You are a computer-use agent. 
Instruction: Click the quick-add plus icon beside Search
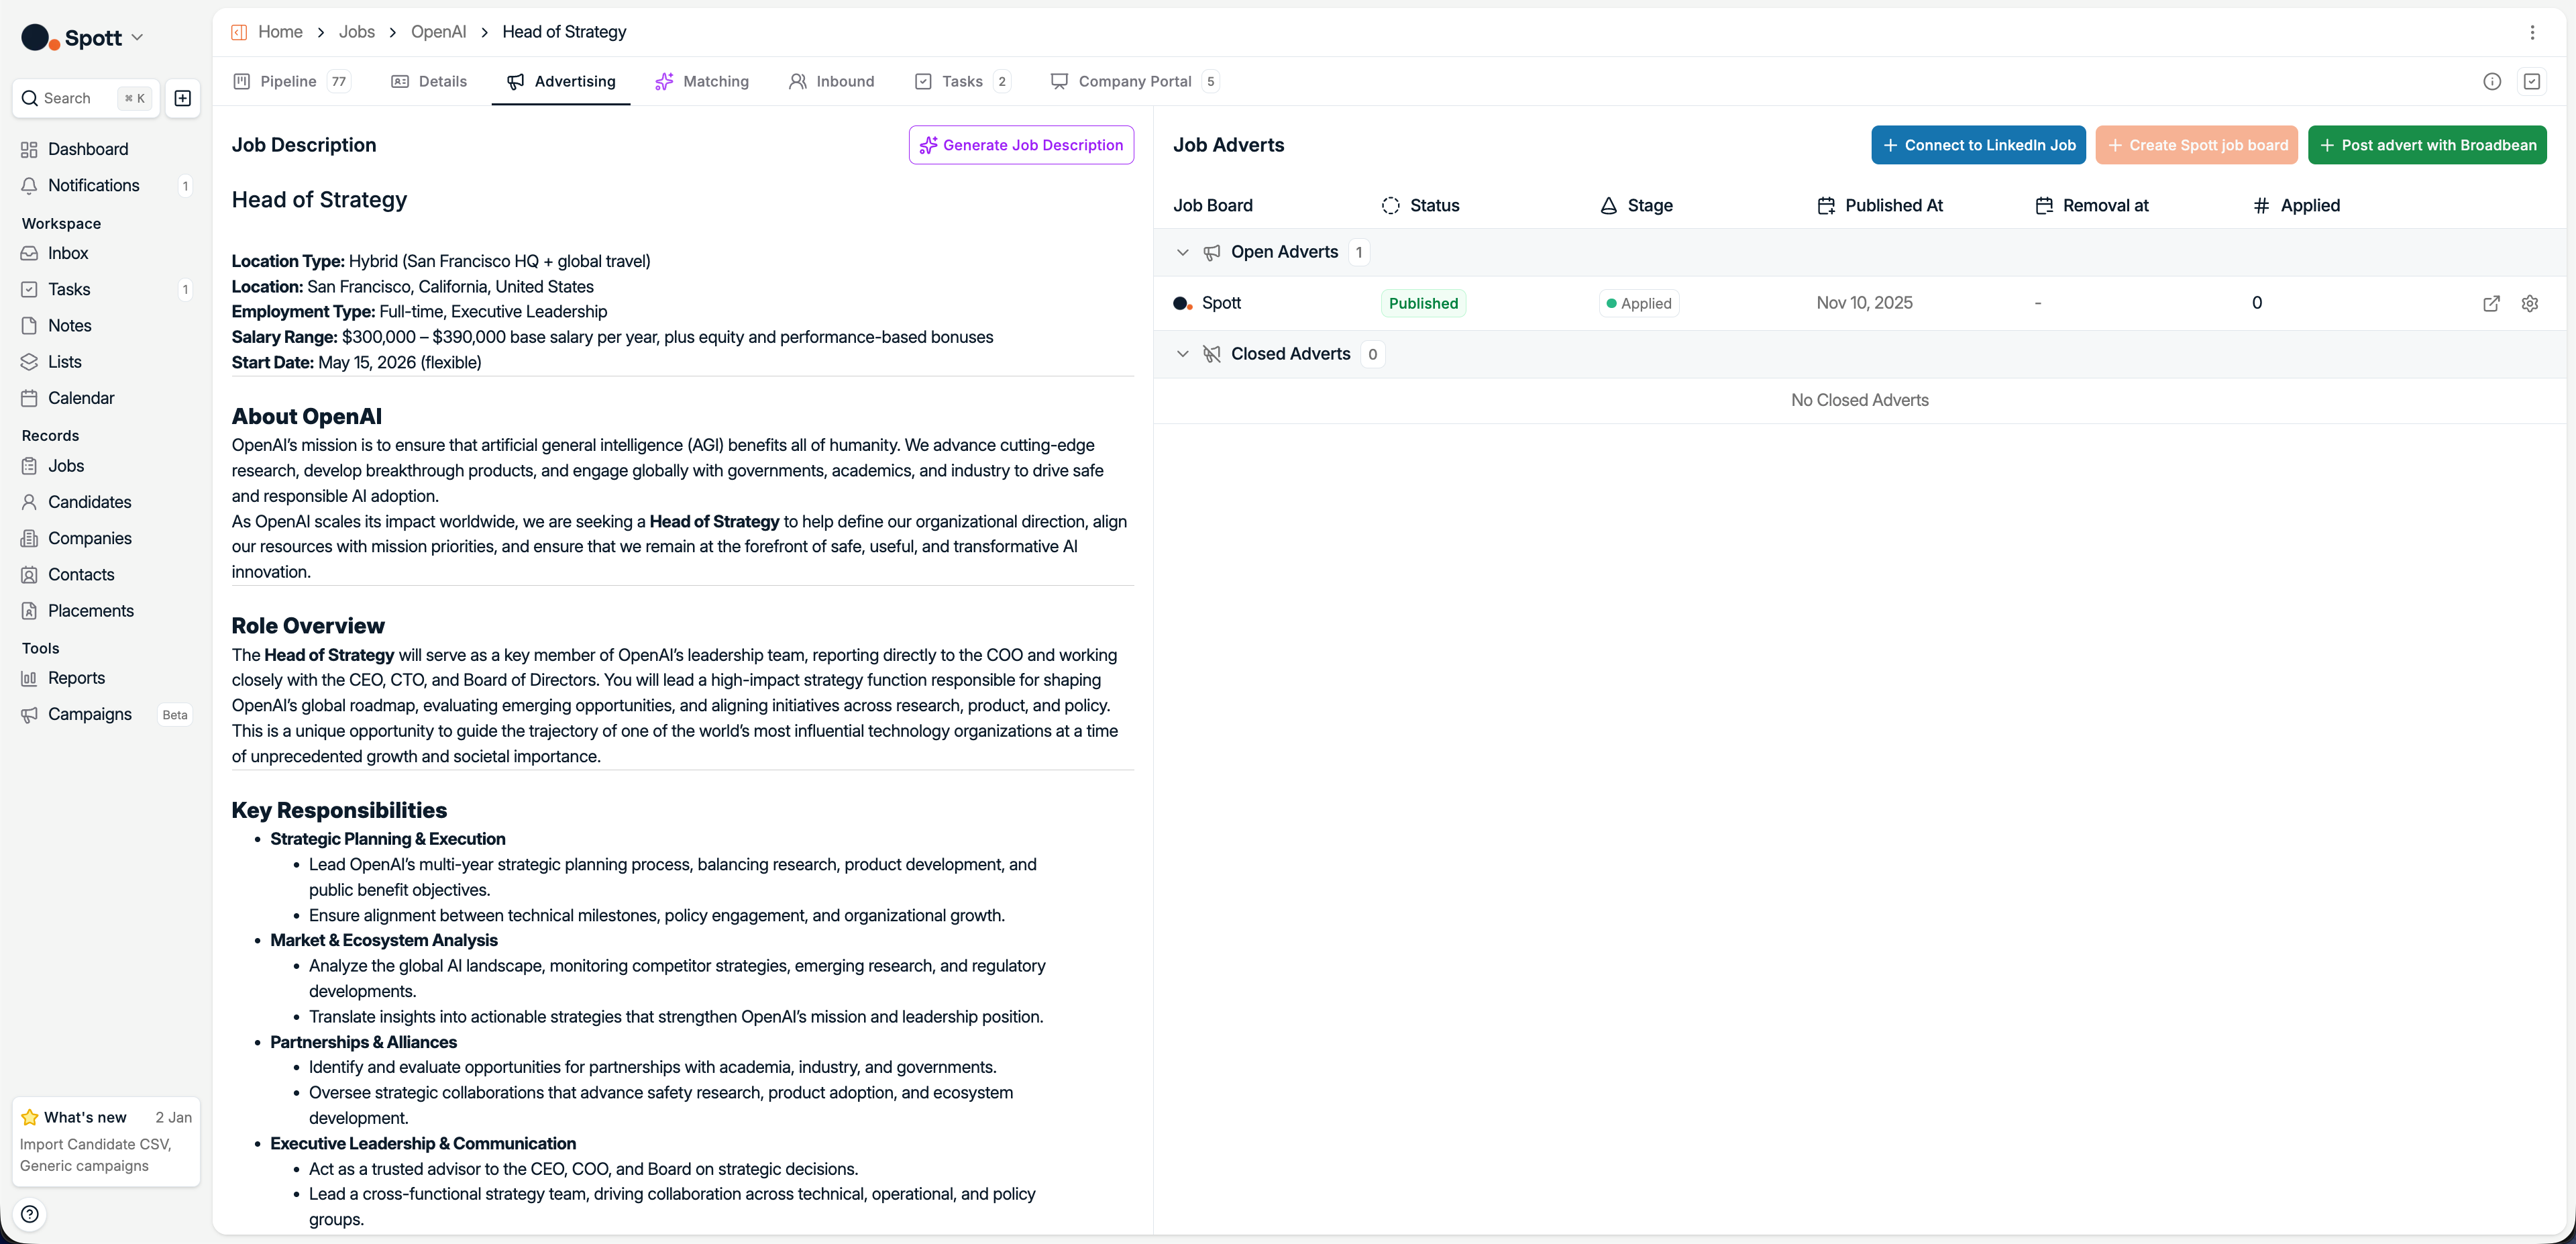coord(183,98)
